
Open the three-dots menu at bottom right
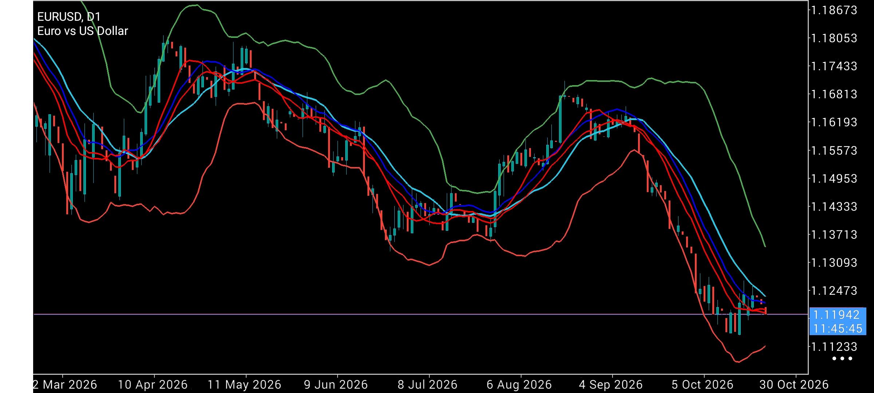pos(842,358)
